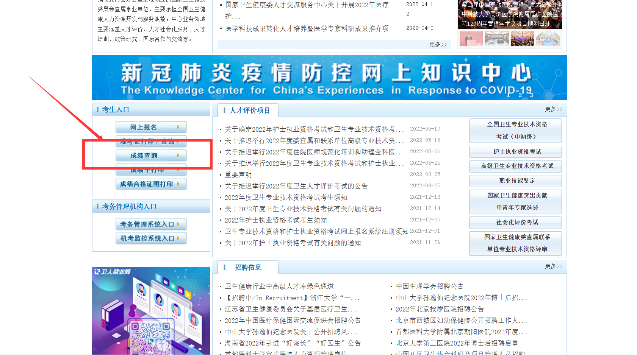
Task: Open 中国生理学会招聘公告
Action: (x=430, y=286)
